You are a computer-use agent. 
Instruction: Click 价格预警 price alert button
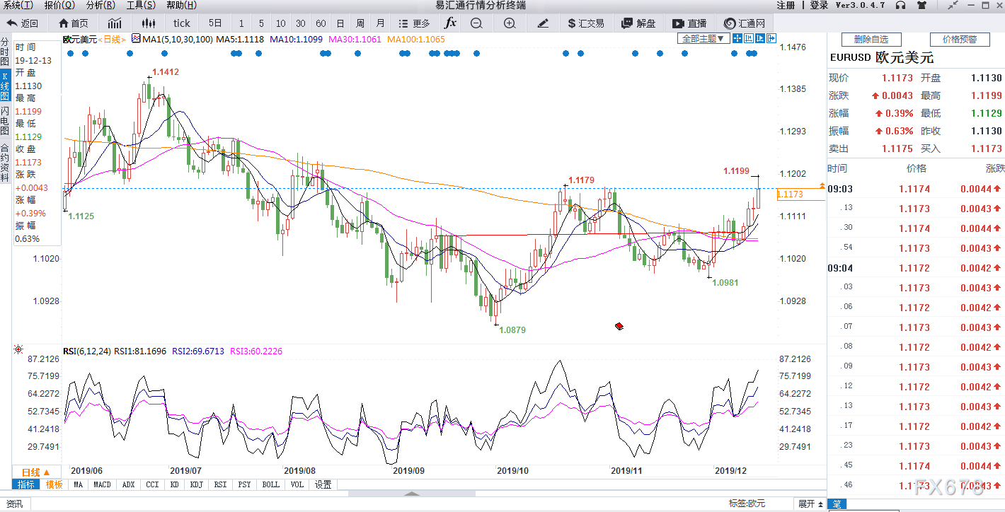tap(960, 39)
